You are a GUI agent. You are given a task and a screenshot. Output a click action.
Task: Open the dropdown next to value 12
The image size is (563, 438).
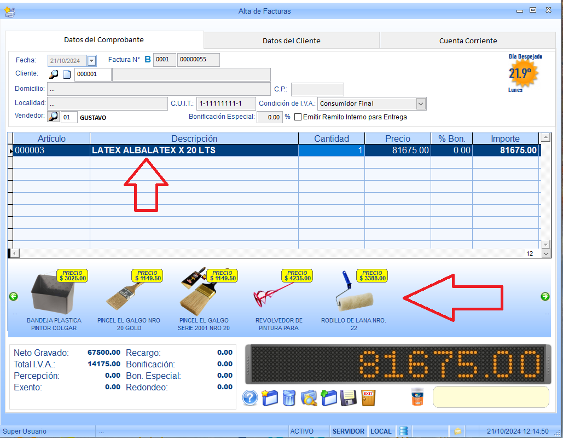tap(546, 253)
